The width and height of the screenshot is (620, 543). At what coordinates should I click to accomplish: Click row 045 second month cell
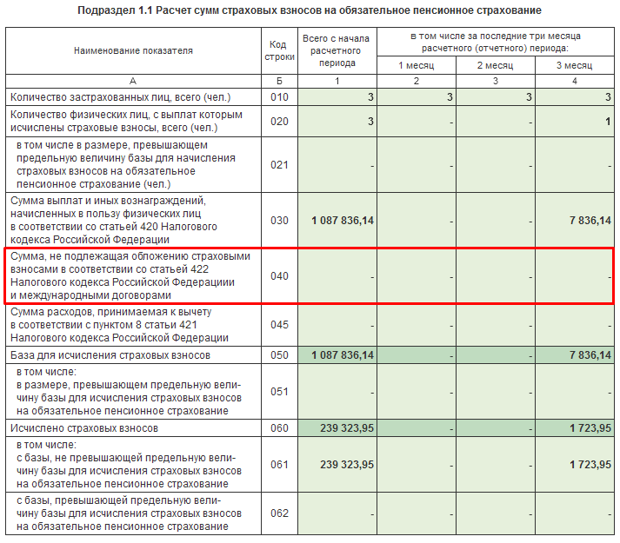[x=496, y=325]
